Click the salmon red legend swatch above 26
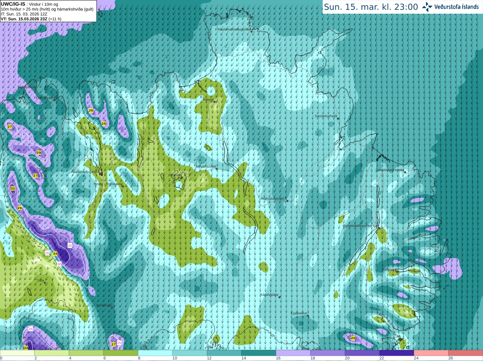This screenshot has height=361, width=483. [x=466, y=353]
